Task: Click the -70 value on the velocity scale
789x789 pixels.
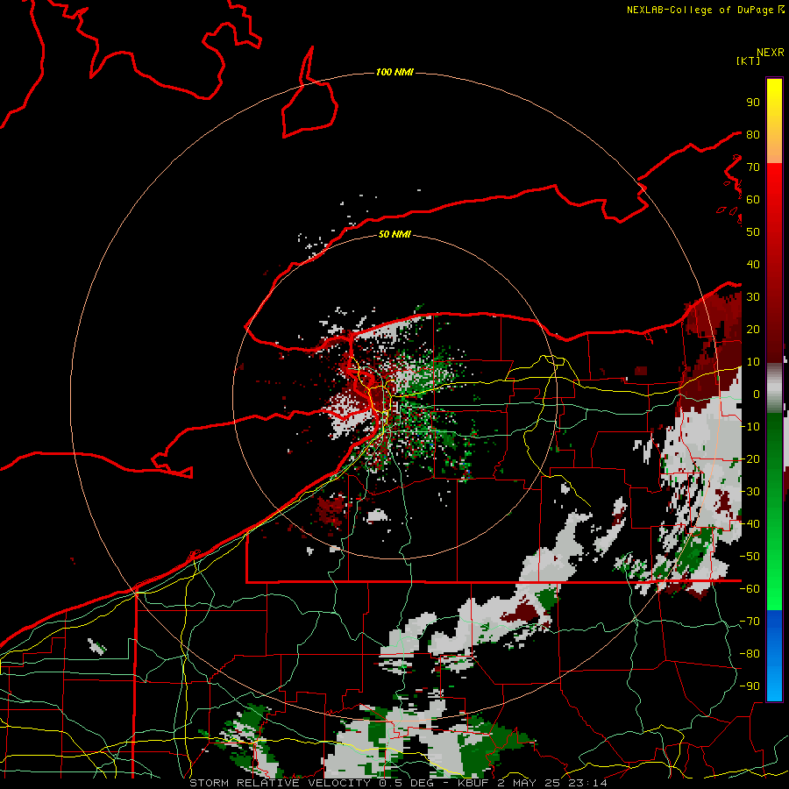Action: coord(750,621)
